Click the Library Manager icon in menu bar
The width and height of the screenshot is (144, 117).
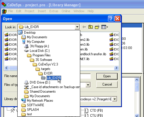(x=4, y=11)
